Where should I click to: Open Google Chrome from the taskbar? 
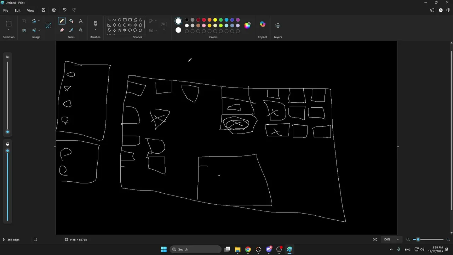click(x=248, y=249)
